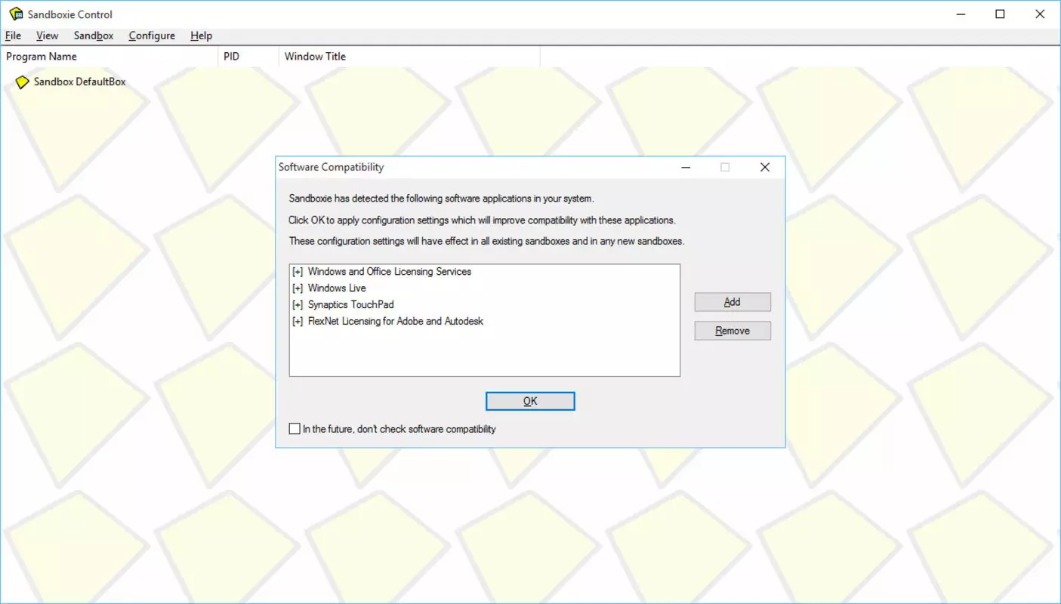This screenshot has height=604, width=1061.
Task: Expand the Synaptics TouchPad entry
Action: (298, 305)
